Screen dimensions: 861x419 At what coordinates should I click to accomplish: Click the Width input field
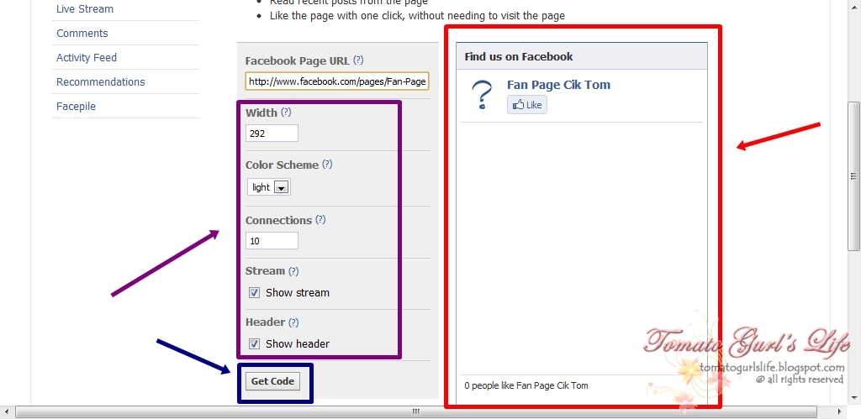[x=272, y=134]
